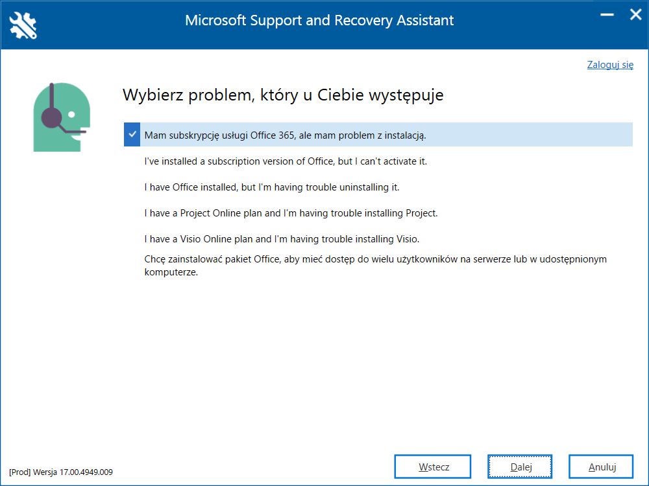Open the 'Zaloguj się' sign-in link
This screenshot has height=486, width=649.
click(x=610, y=64)
